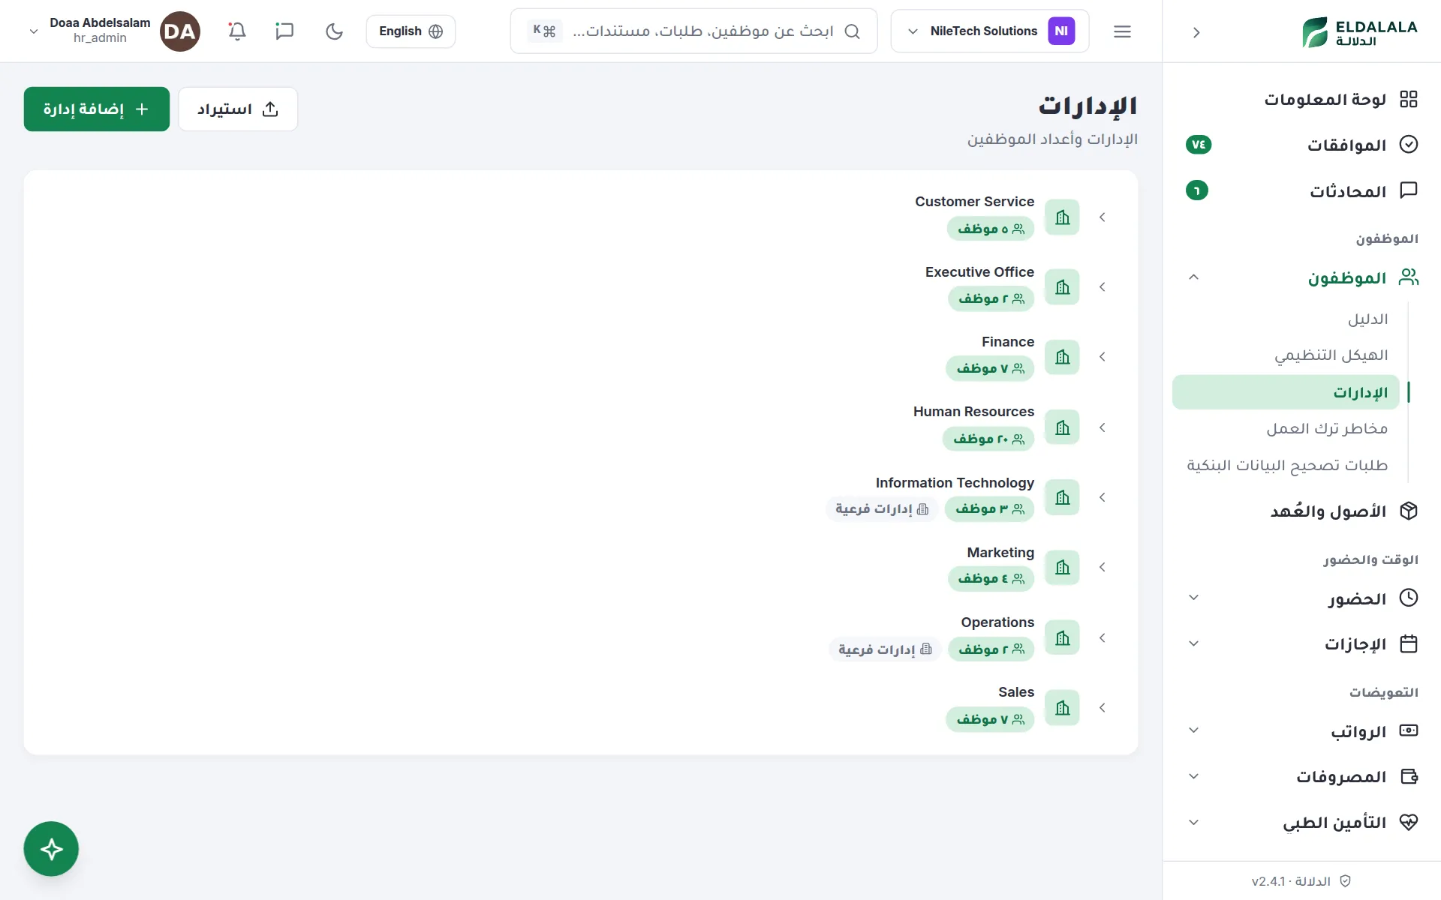The image size is (1441, 900).
Task: Expand the Human Resources department chevron
Action: click(x=1102, y=427)
